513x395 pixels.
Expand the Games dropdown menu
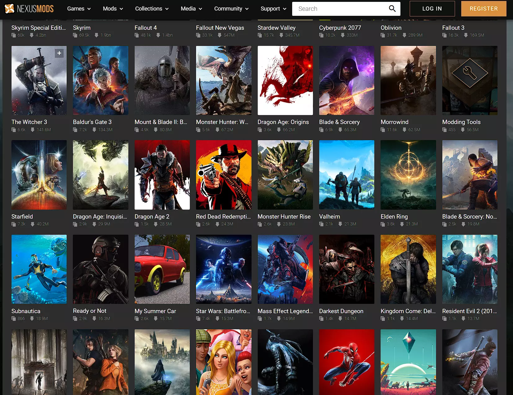click(79, 9)
